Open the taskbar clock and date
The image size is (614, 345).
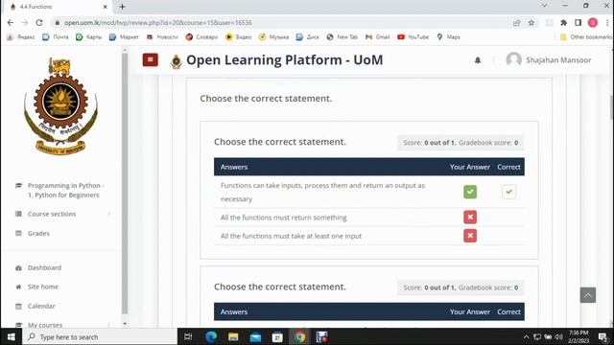(x=579, y=336)
